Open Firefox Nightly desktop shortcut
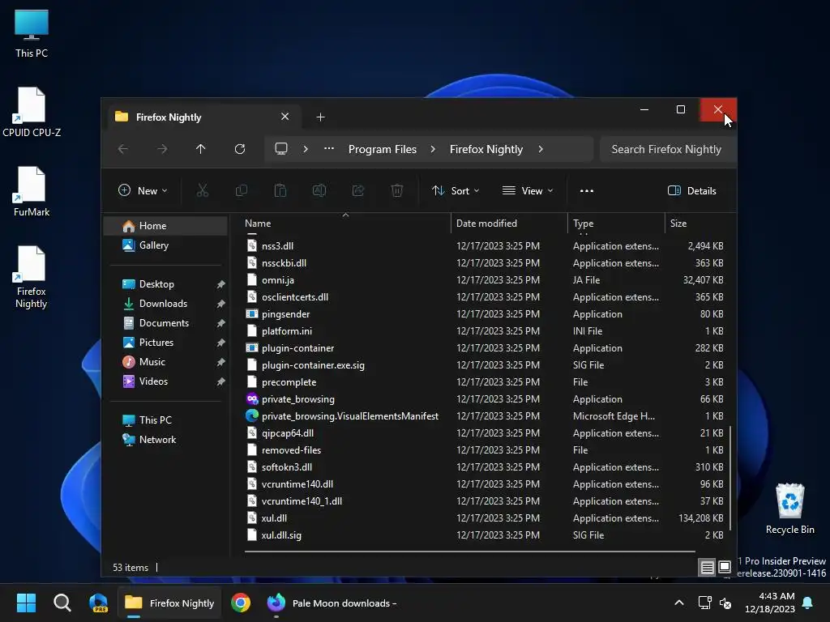The image size is (830, 622). pos(32,277)
